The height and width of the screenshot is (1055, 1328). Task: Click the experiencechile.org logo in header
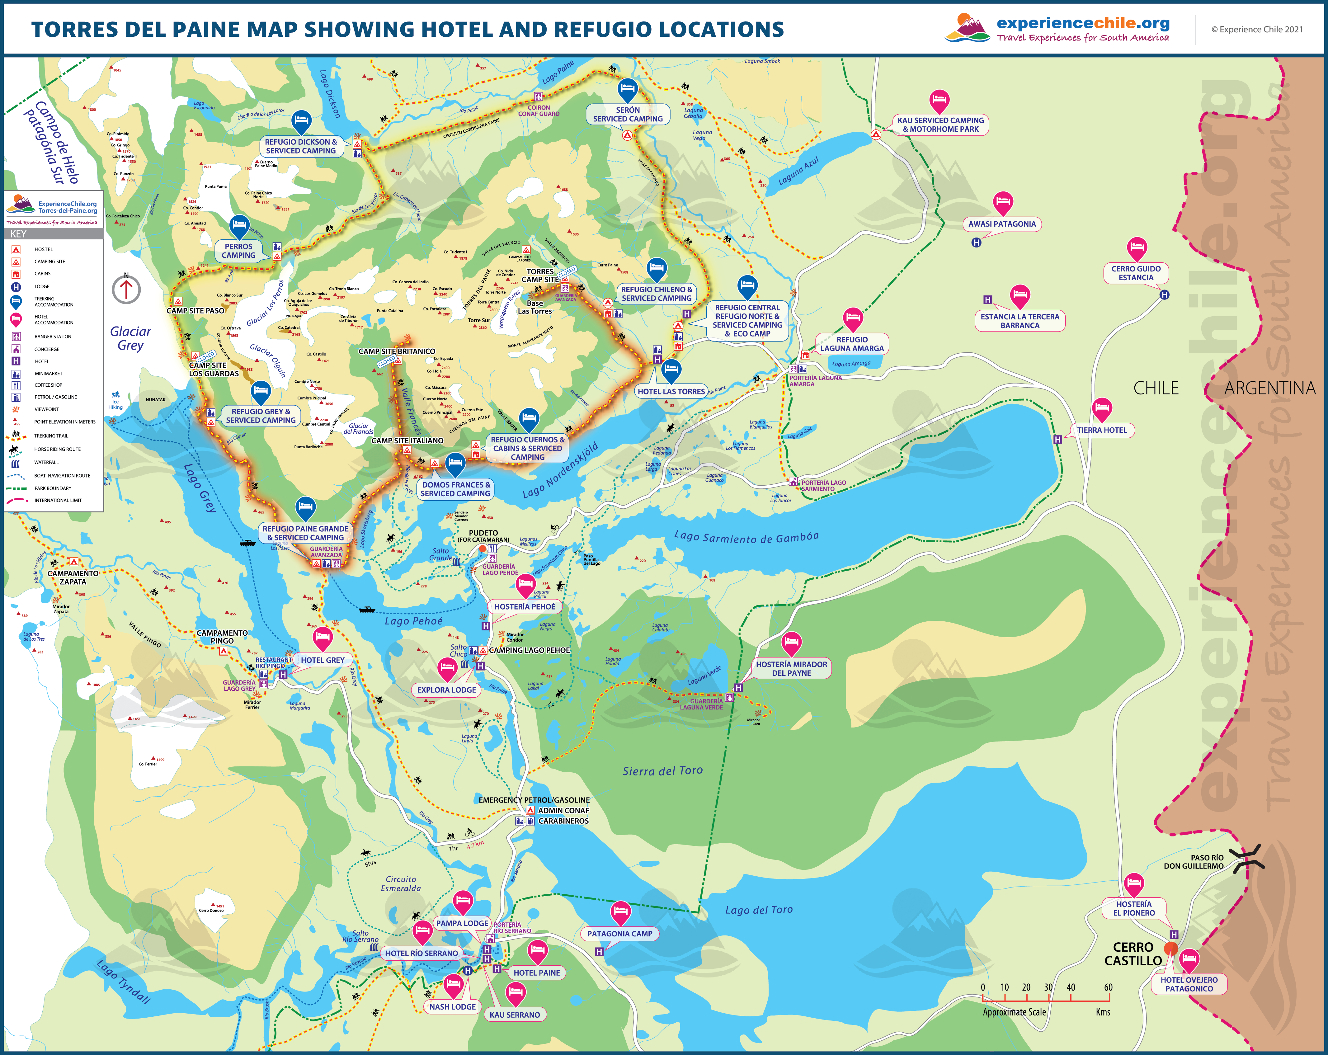(1057, 28)
